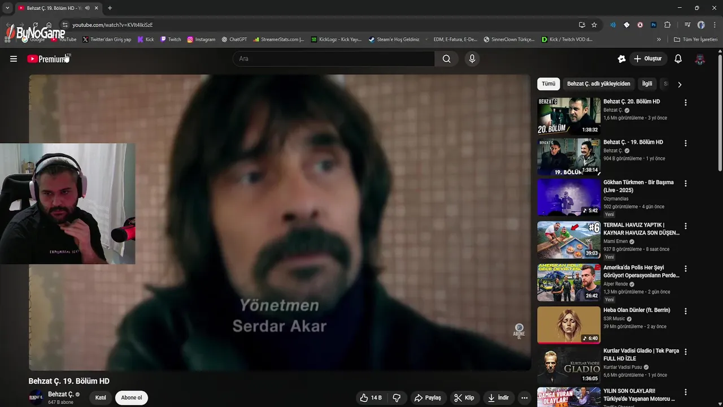View site information icon in the address bar

[65, 25]
